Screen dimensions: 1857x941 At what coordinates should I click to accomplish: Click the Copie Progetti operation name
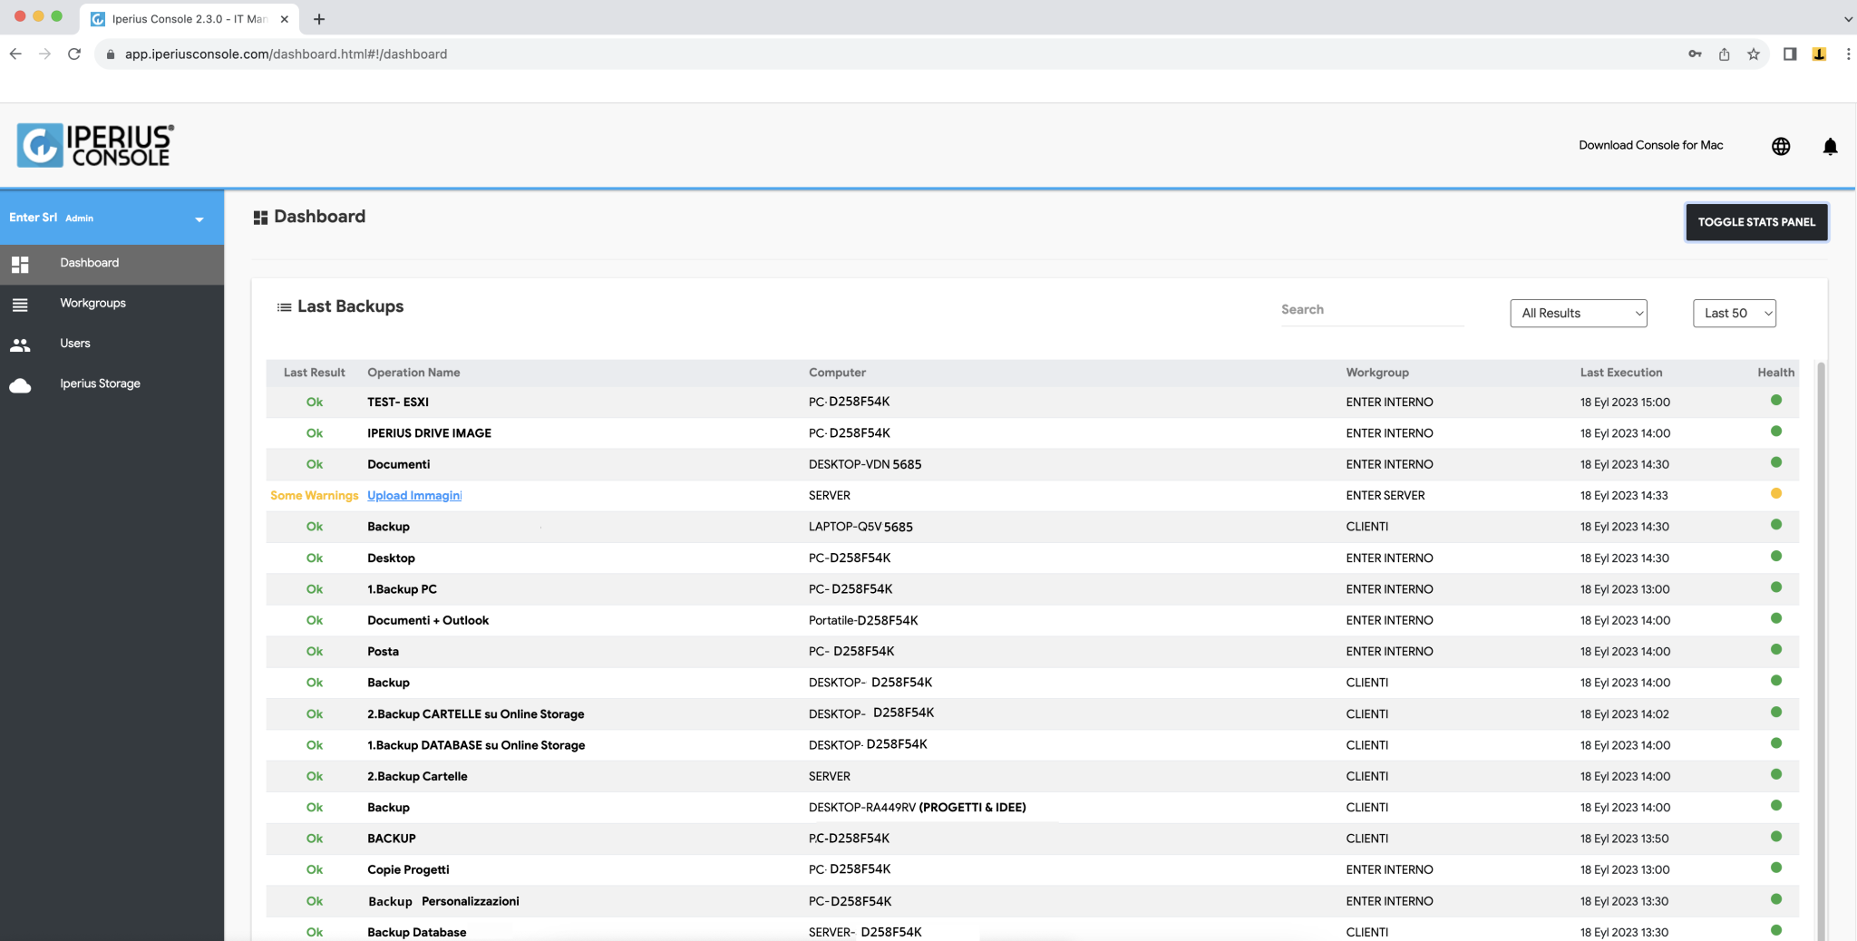click(x=408, y=870)
